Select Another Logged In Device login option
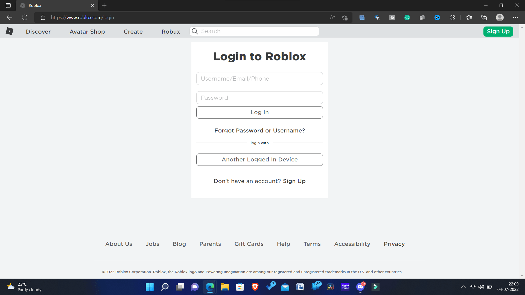 (x=259, y=160)
